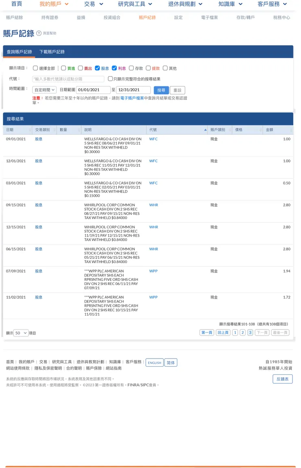Screen dimensions: 301x468
Task: Click 股息 link in 12/01/2021 row
Action: (x=39, y=161)
